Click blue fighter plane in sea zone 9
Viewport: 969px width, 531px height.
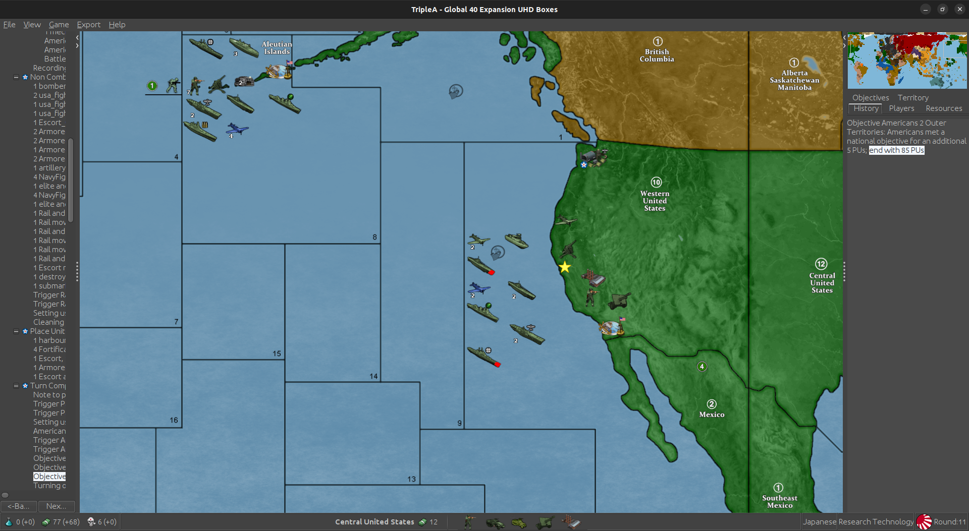click(479, 288)
